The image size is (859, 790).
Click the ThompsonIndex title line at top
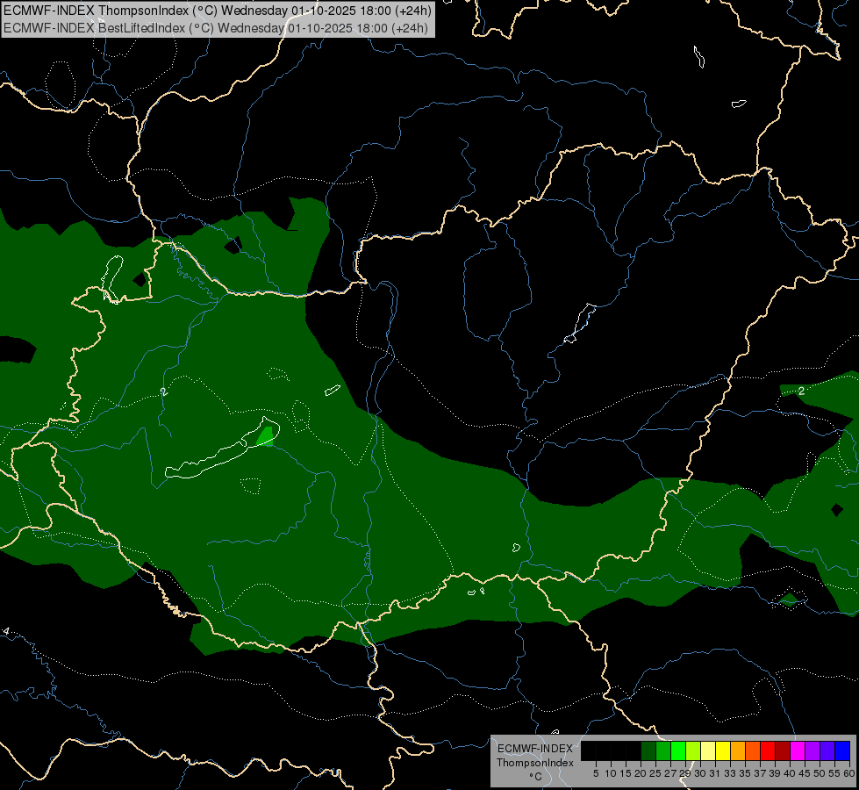tap(218, 11)
